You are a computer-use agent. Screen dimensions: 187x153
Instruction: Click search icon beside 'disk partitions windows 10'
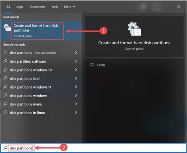point(6,70)
